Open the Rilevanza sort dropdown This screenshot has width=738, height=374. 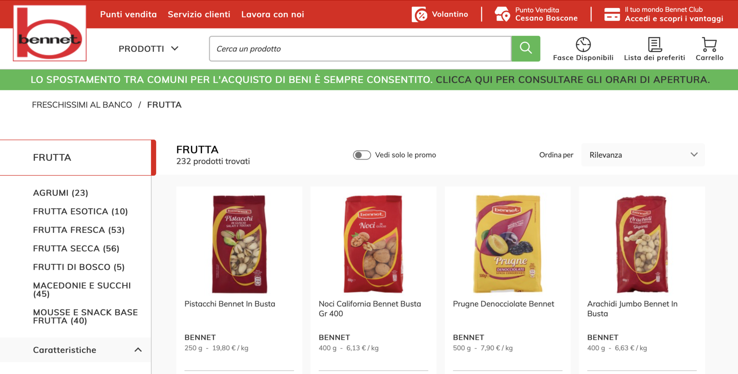[643, 155]
